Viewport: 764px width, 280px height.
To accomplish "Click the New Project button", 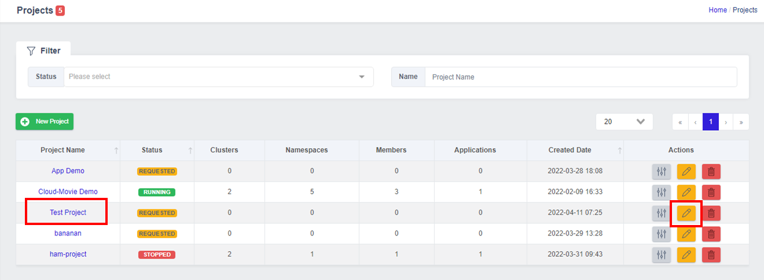I will pyautogui.click(x=45, y=121).
